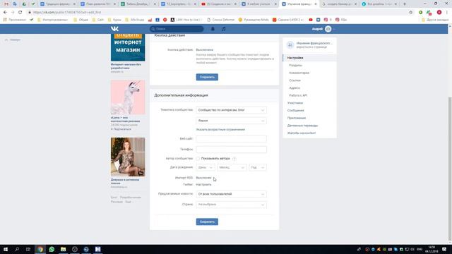Image resolution: width=452 pixels, height=254 pixels.
Task: Click the browser address bar URL
Action: point(67,13)
